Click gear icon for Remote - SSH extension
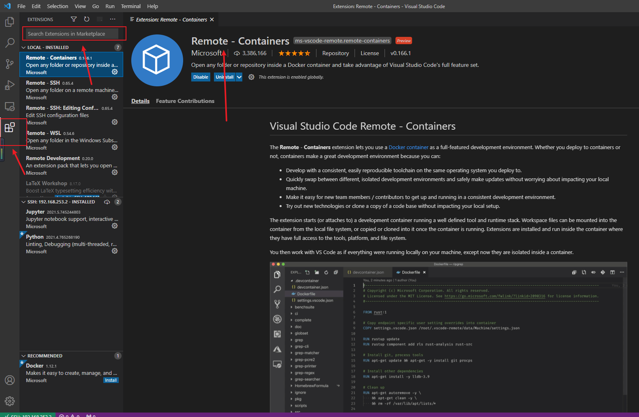 point(115,97)
